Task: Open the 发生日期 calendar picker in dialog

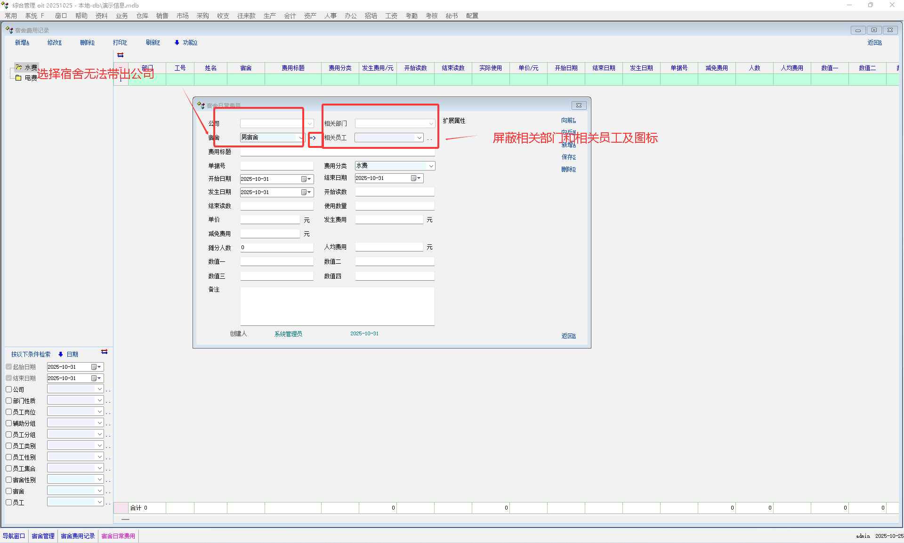Action: pos(307,192)
